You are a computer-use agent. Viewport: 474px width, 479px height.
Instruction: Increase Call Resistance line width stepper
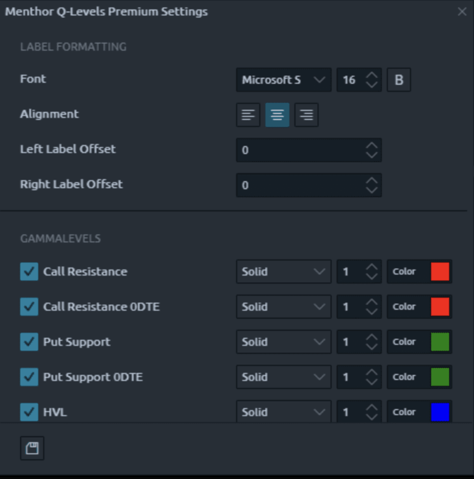(372, 268)
